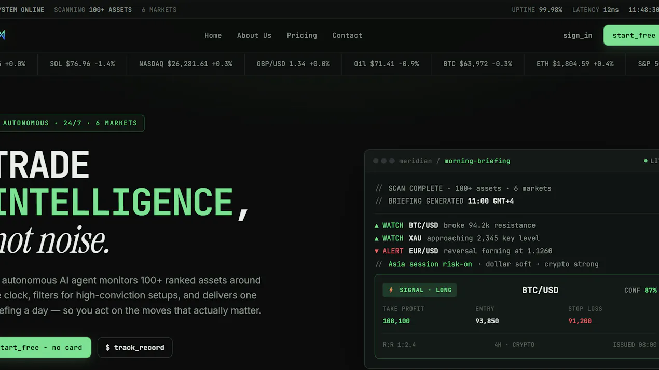659x370 pixels.
Task: Click the green WATCH triangle beside BTC/USD
Action: click(377, 226)
